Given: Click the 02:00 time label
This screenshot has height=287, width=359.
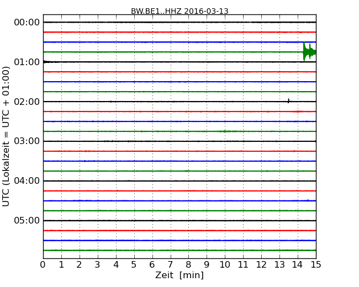Looking at the screenshot, I should pos(27,102).
